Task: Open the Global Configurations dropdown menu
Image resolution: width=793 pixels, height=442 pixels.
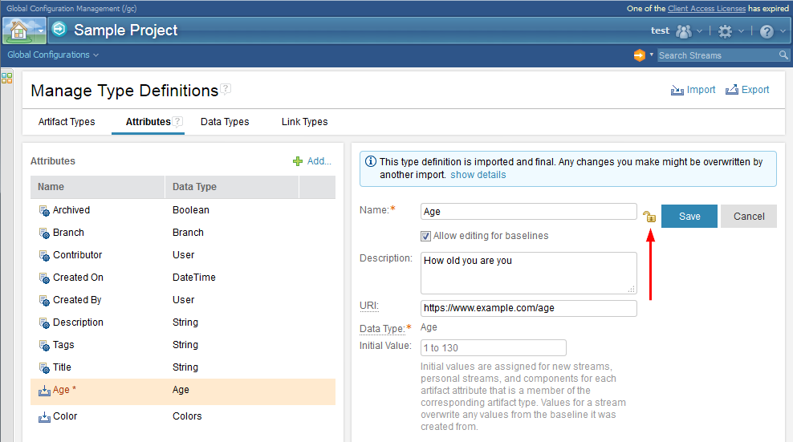Action: pyautogui.click(x=53, y=55)
